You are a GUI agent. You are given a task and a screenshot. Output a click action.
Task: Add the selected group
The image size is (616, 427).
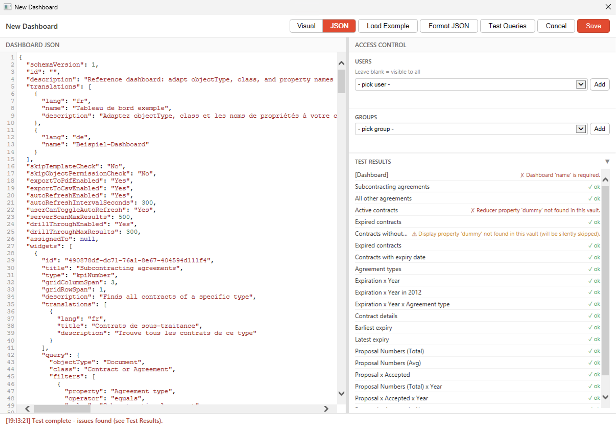(x=599, y=129)
